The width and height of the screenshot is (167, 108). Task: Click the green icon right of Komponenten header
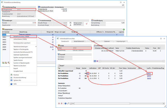(x=124, y=29)
